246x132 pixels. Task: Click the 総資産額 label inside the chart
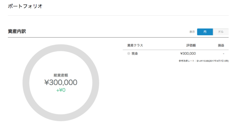(x=61, y=75)
